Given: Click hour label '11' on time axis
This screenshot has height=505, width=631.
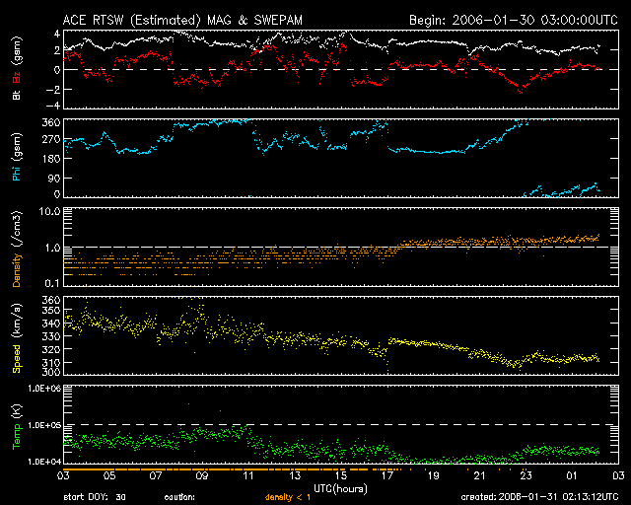Looking at the screenshot, I should tap(248, 476).
